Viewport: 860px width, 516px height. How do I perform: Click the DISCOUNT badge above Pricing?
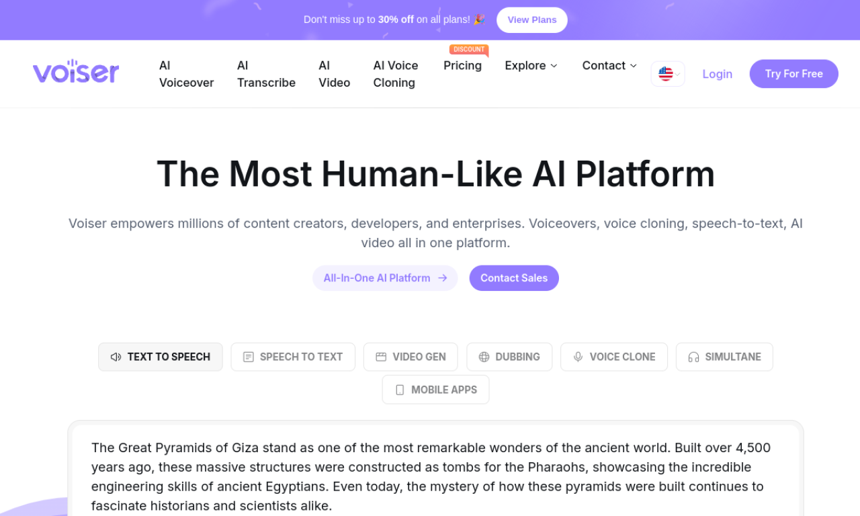pyautogui.click(x=469, y=49)
